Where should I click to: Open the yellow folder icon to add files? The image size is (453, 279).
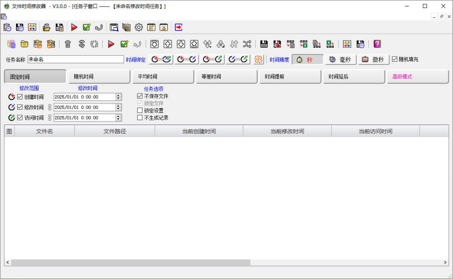pos(24,44)
